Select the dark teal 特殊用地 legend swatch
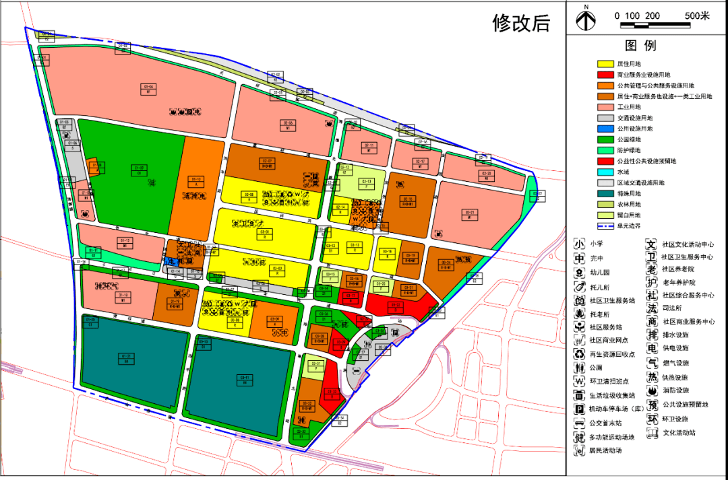728x480 pixels. [605, 193]
